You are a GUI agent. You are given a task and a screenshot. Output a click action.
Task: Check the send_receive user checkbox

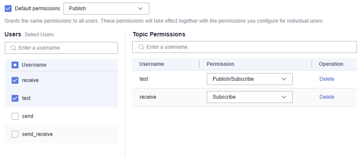point(15,134)
